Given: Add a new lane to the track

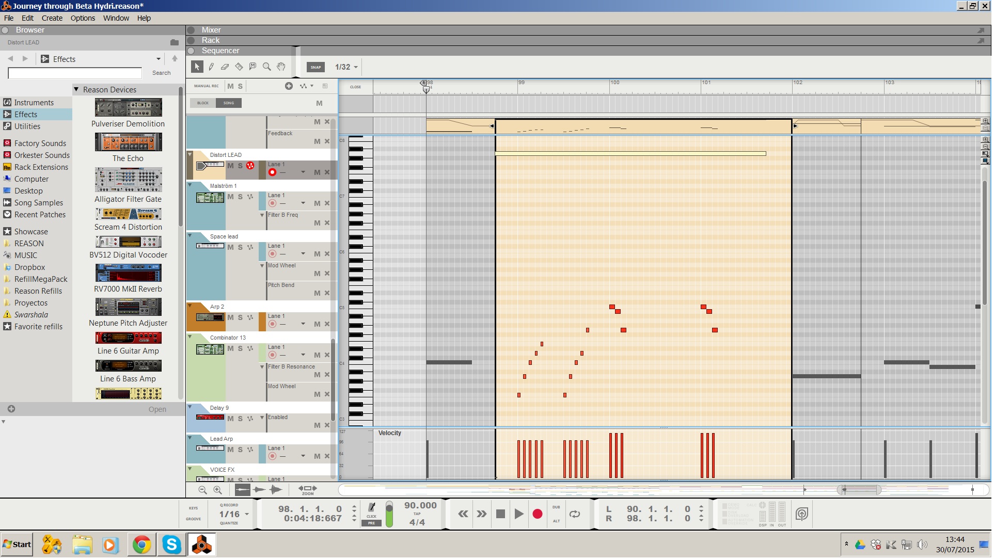Looking at the screenshot, I should coord(289,86).
